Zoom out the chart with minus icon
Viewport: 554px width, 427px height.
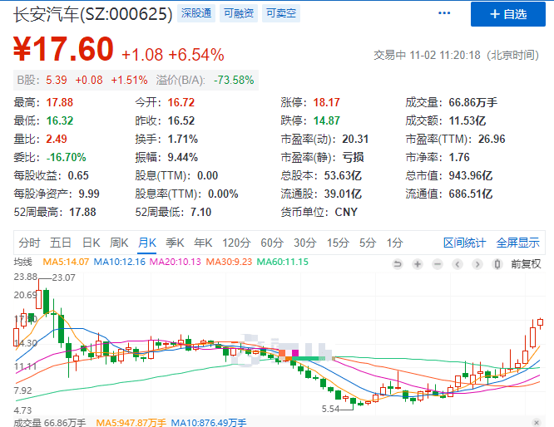(436, 263)
